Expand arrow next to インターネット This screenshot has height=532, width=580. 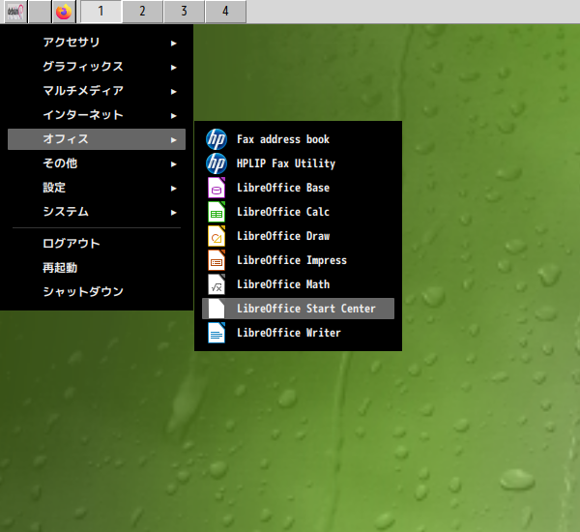click(x=173, y=116)
